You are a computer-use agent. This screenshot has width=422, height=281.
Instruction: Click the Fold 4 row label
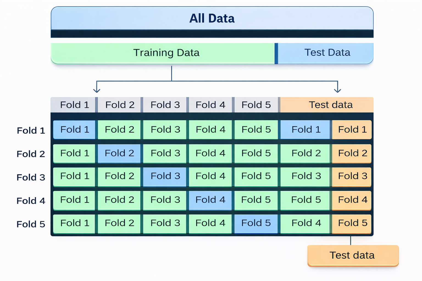pos(31,201)
